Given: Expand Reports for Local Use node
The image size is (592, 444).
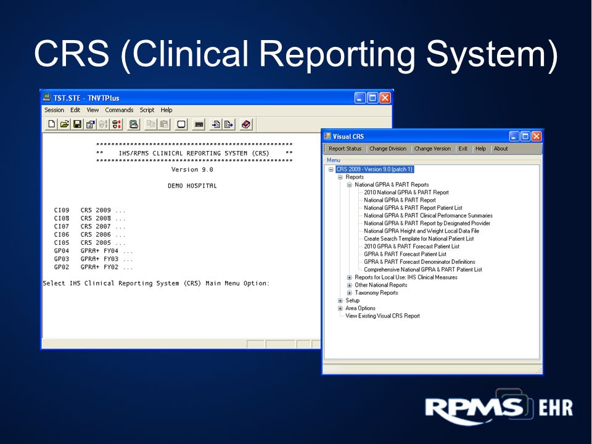Looking at the screenshot, I should pyautogui.click(x=349, y=277).
